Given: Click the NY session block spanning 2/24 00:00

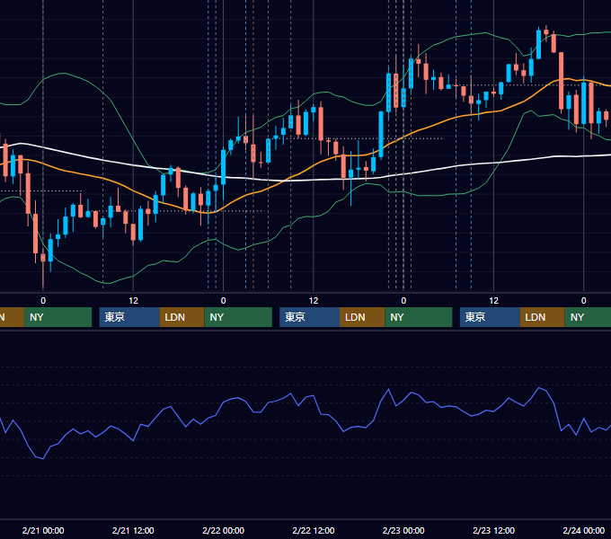Looking at the screenshot, I should click(588, 317).
